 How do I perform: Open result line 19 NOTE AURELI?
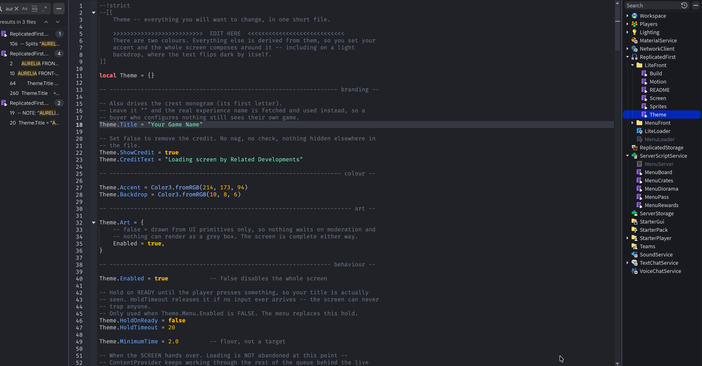(x=34, y=113)
